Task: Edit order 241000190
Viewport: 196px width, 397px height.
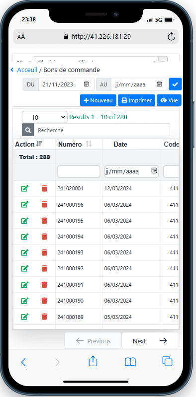Action: (24, 301)
